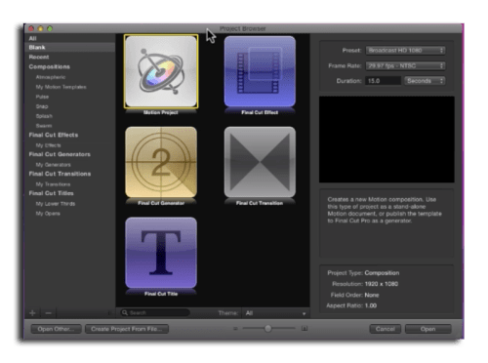Screen dimensions: 488x363
Task: Select the Swarm theme
Action: [x=44, y=126]
